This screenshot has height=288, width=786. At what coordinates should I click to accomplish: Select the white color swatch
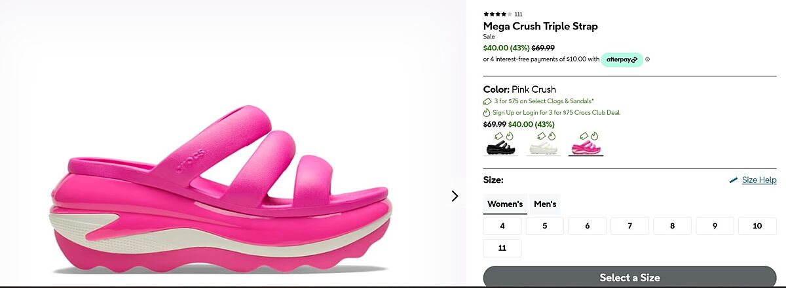coord(543,144)
